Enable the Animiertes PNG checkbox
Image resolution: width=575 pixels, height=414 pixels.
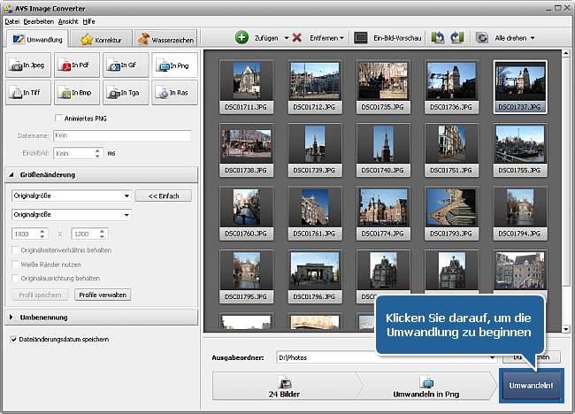point(58,119)
